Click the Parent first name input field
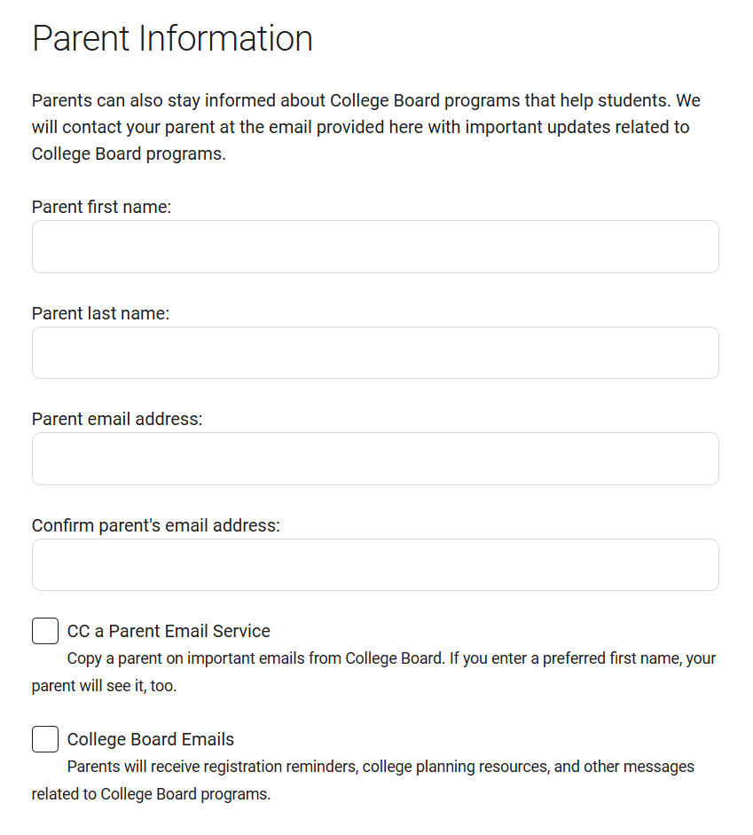This screenshot has height=835, width=753. point(375,247)
